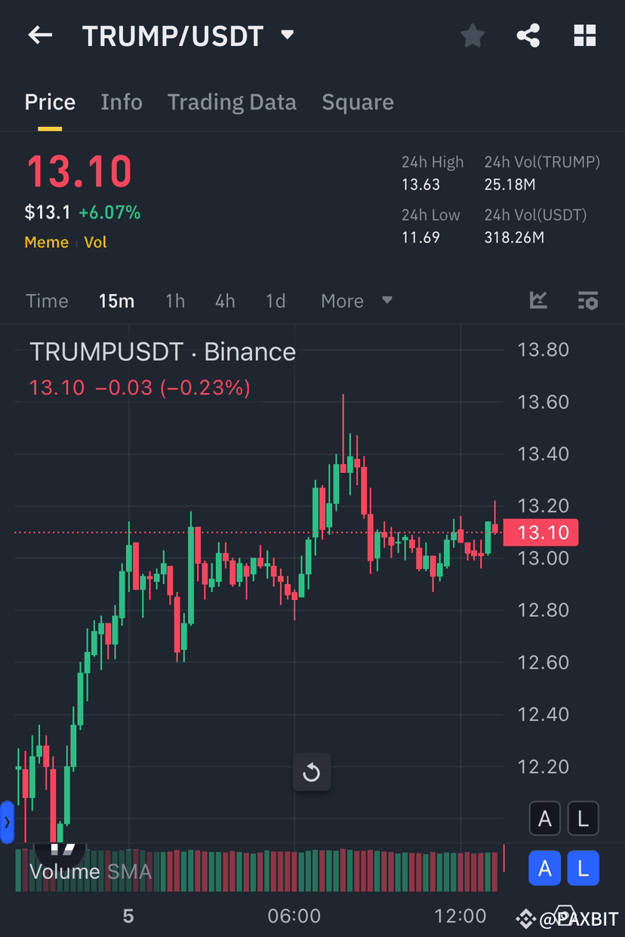625x937 pixels.
Task: Toggle auto scale on dark A button
Action: click(x=545, y=818)
